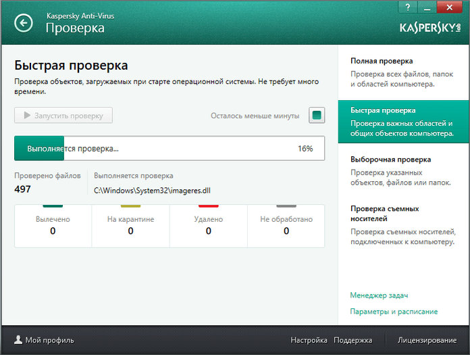Click the Проверка header title
Viewport: 470px width, 355px height.
pyautogui.click(x=75, y=28)
